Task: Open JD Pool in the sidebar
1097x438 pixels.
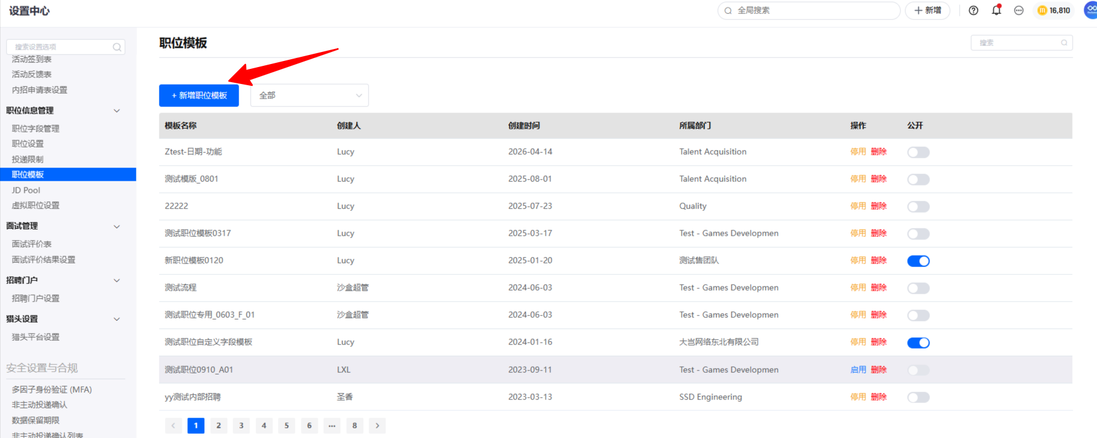Action: [x=26, y=190]
